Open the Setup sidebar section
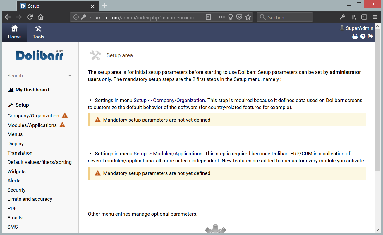 [22, 105]
